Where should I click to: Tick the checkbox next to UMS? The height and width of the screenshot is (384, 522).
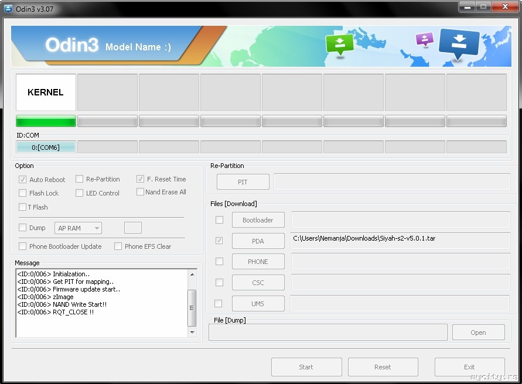tap(219, 303)
